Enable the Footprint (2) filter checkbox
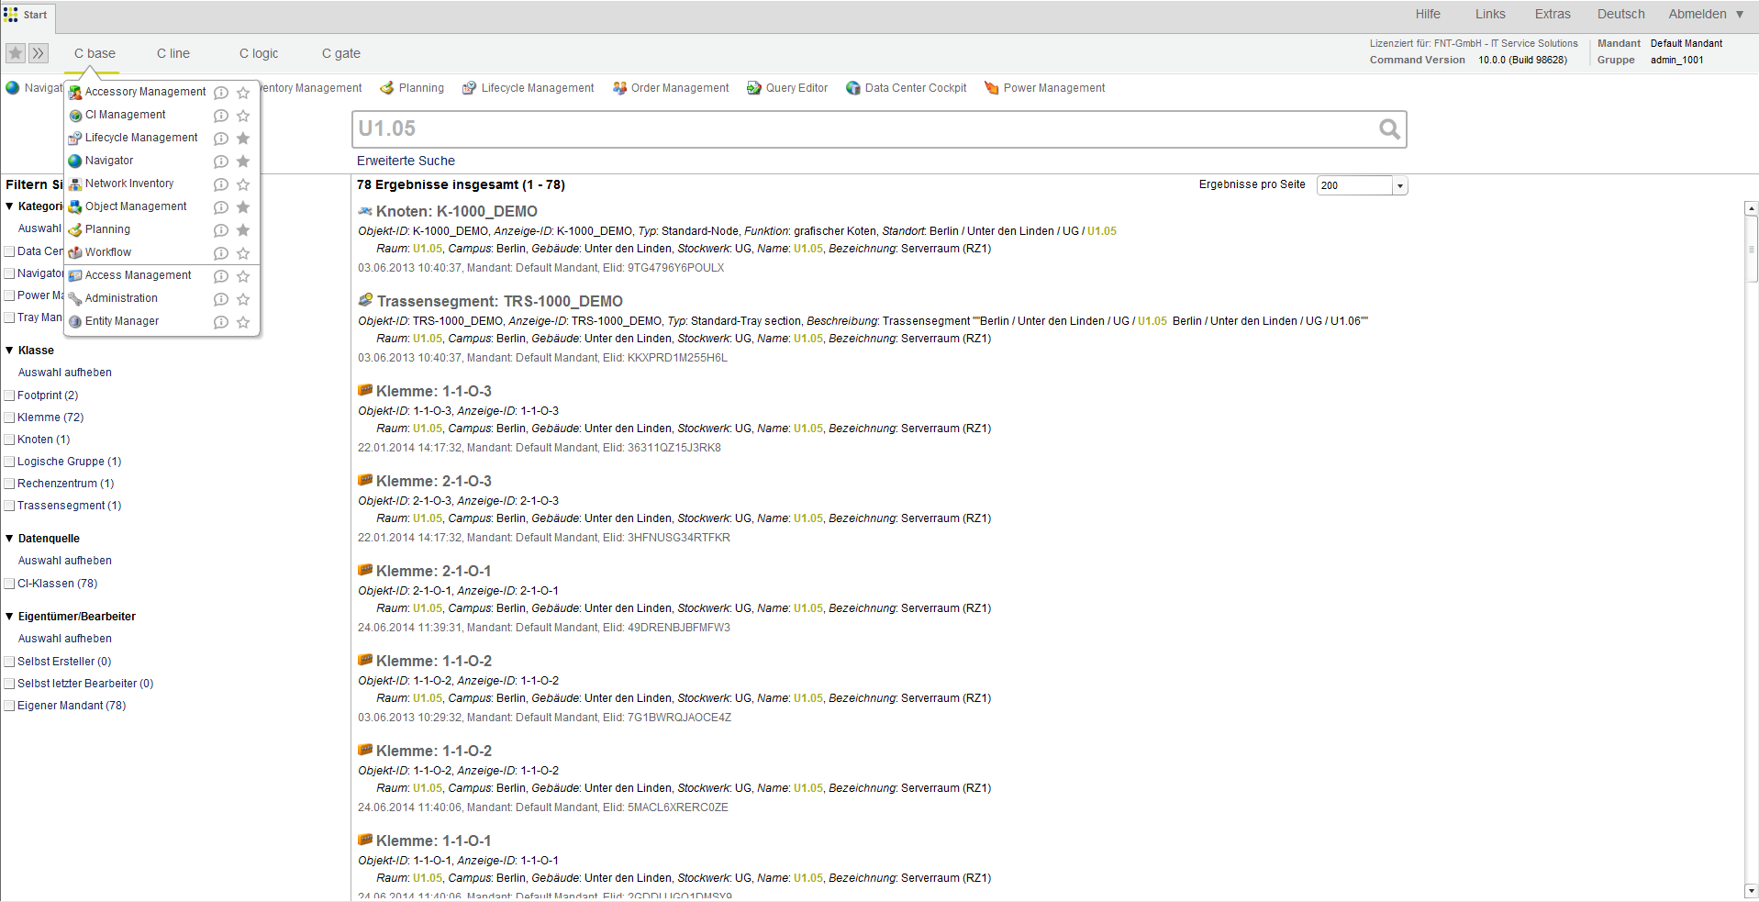Viewport: 1759px width, 902px height. [x=9, y=395]
